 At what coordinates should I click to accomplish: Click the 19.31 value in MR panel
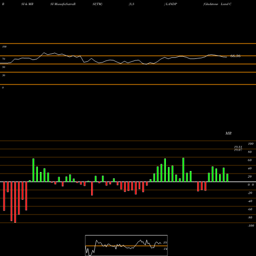point(238,147)
